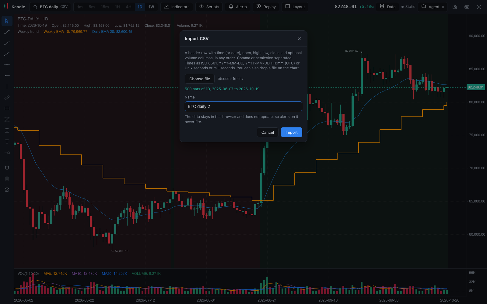Open the BTC daily symbol search

51,7
